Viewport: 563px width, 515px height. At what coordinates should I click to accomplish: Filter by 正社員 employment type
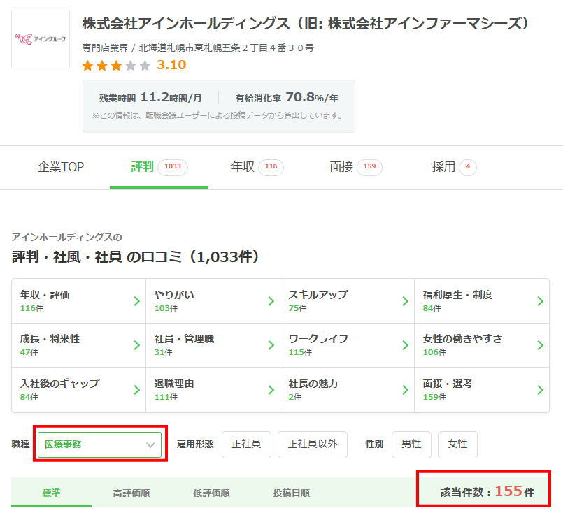(246, 444)
